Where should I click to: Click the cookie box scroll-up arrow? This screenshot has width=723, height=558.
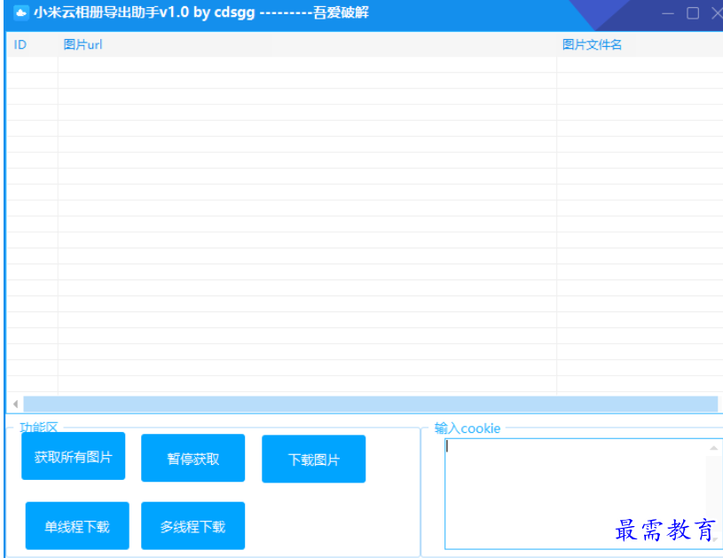click(714, 448)
